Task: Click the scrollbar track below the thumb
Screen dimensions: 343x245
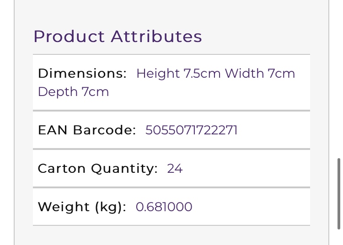Action: [339, 237]
